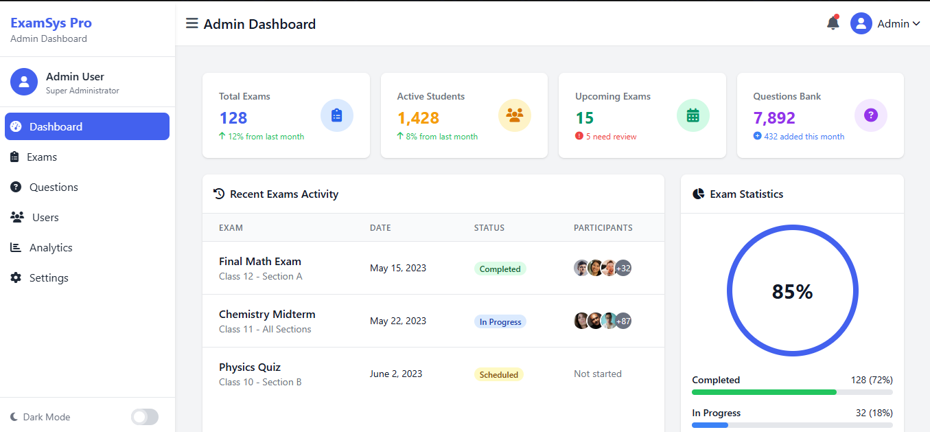The height and width of the screenshot is (432, 930).
Task: Click the history icon by Recent Exams Activity
Action: tap(219, 194)
